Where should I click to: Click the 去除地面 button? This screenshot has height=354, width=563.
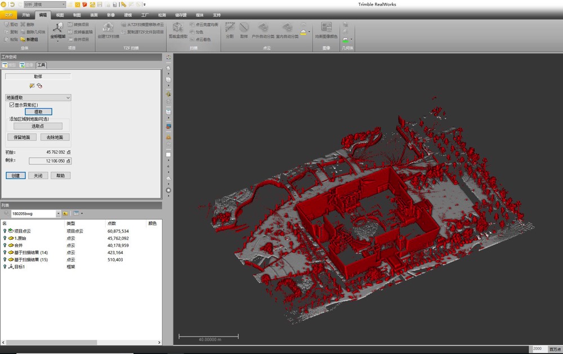pos(55,137)
